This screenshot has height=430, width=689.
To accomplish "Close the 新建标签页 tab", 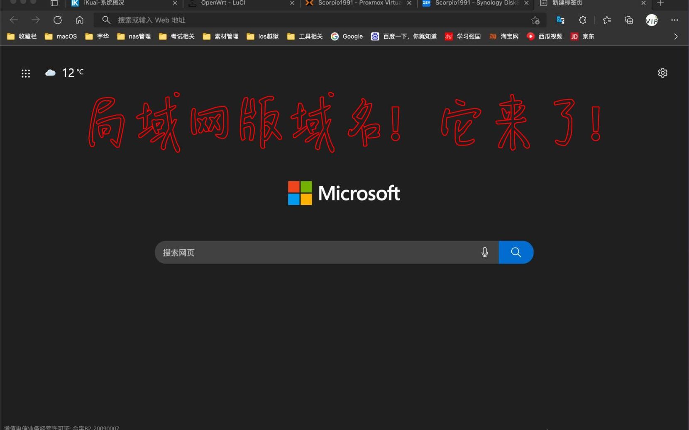I will [643, 3].
